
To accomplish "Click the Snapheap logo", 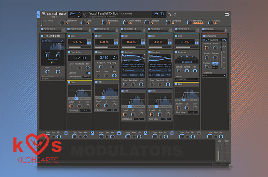I will click(54, 14).
